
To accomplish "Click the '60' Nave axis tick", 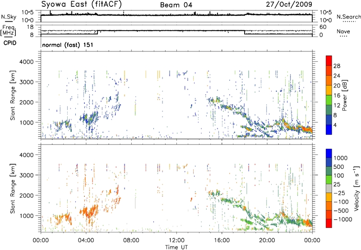I will point(323,27).
